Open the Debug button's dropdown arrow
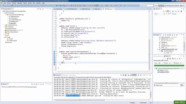The height and width of the screenshot is (104, 186). coord(58,5)
